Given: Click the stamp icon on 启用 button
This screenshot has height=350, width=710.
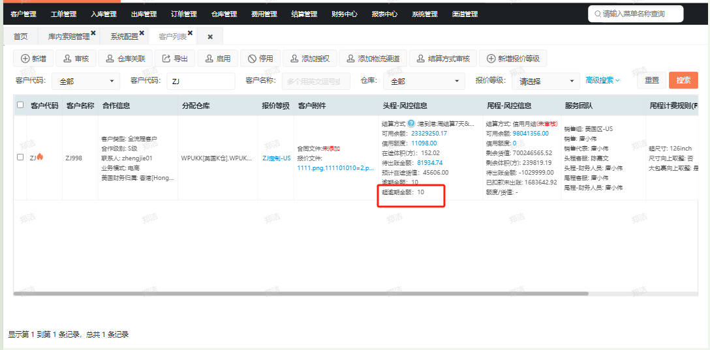Looking at the screenshot, I should pos(209,59).
